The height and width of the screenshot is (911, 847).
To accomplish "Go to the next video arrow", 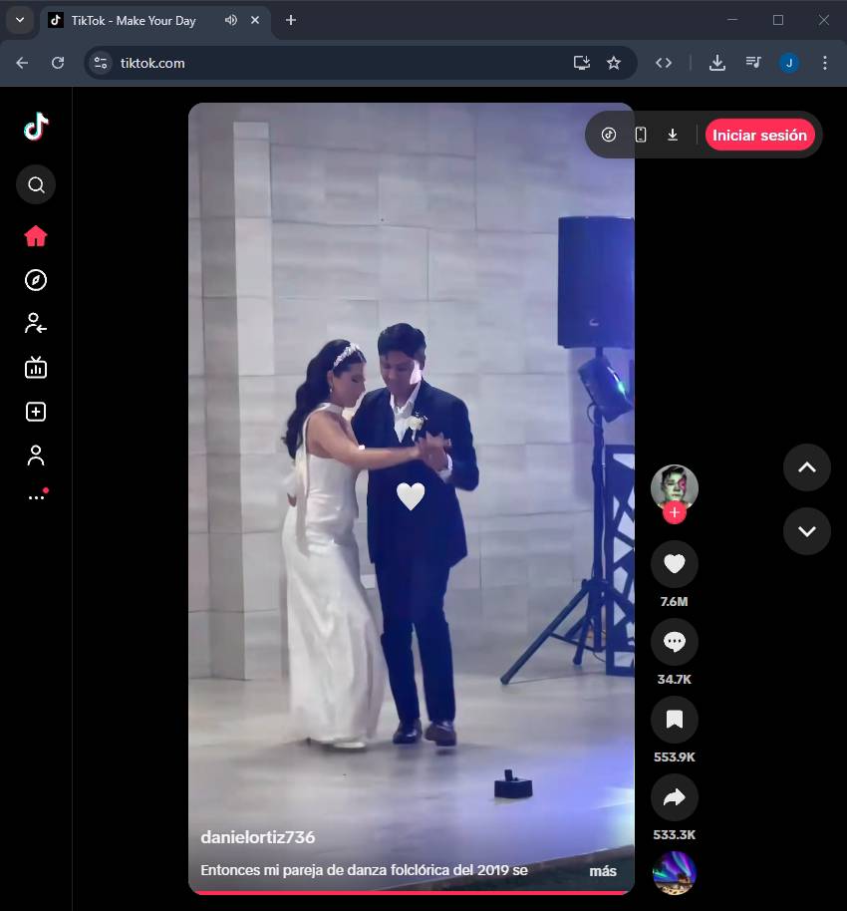I will [x=806, y=530].
